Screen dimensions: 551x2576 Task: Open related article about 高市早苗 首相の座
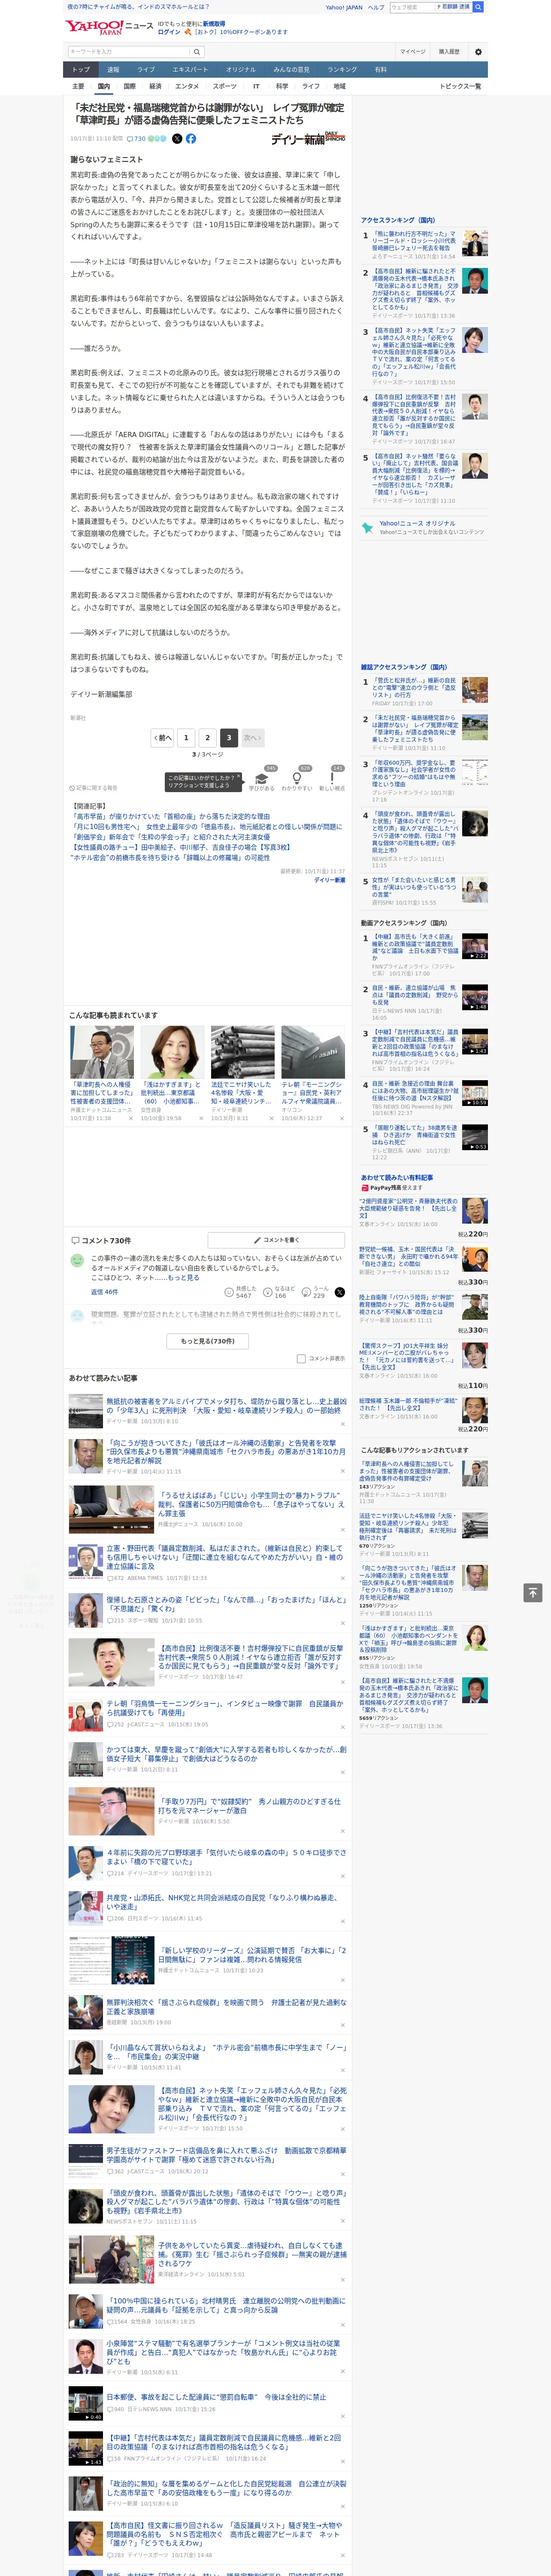coord(170,816)
